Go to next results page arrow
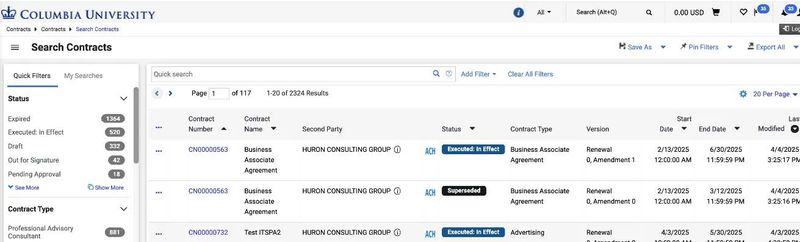 (170, 93)
